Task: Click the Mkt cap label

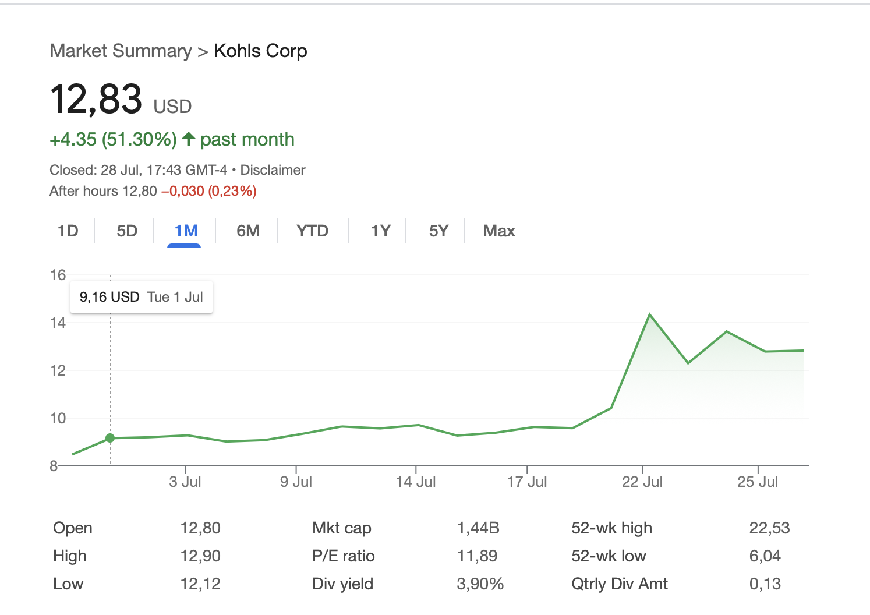Action: click(x=342, y=528)
